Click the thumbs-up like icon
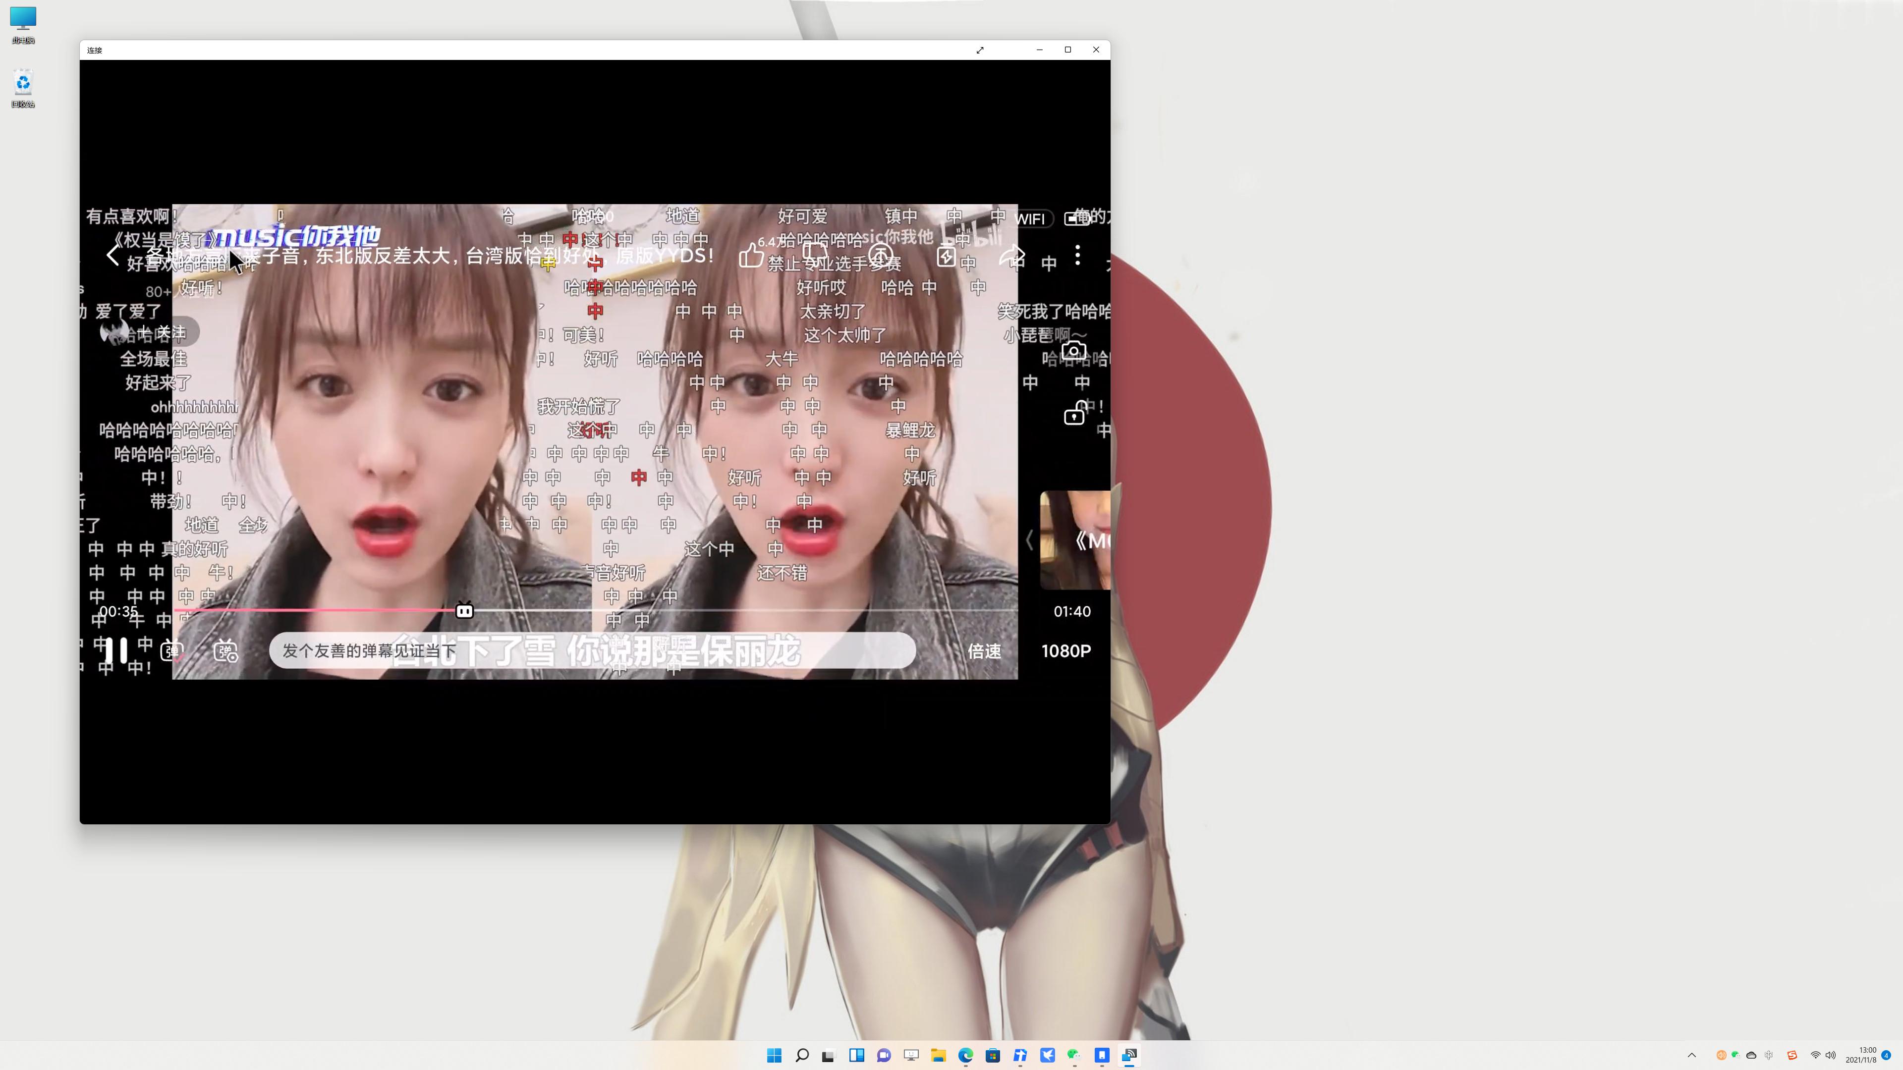This screenshot has height=1070, width=1903. [751, 256]
